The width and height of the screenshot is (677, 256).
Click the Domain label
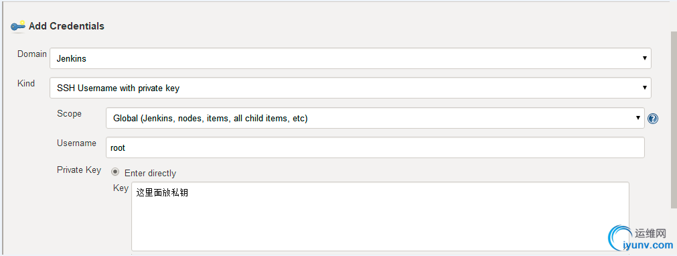point(32,54)
